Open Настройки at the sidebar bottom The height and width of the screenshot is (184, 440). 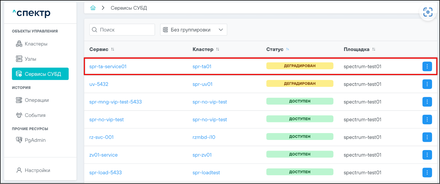coord(37,170)
